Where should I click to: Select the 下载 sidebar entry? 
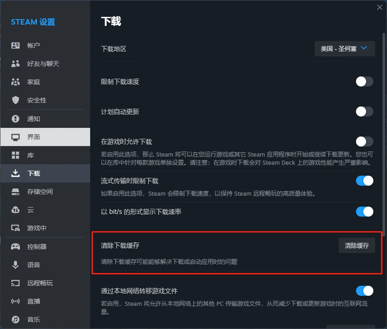point(46,173)
